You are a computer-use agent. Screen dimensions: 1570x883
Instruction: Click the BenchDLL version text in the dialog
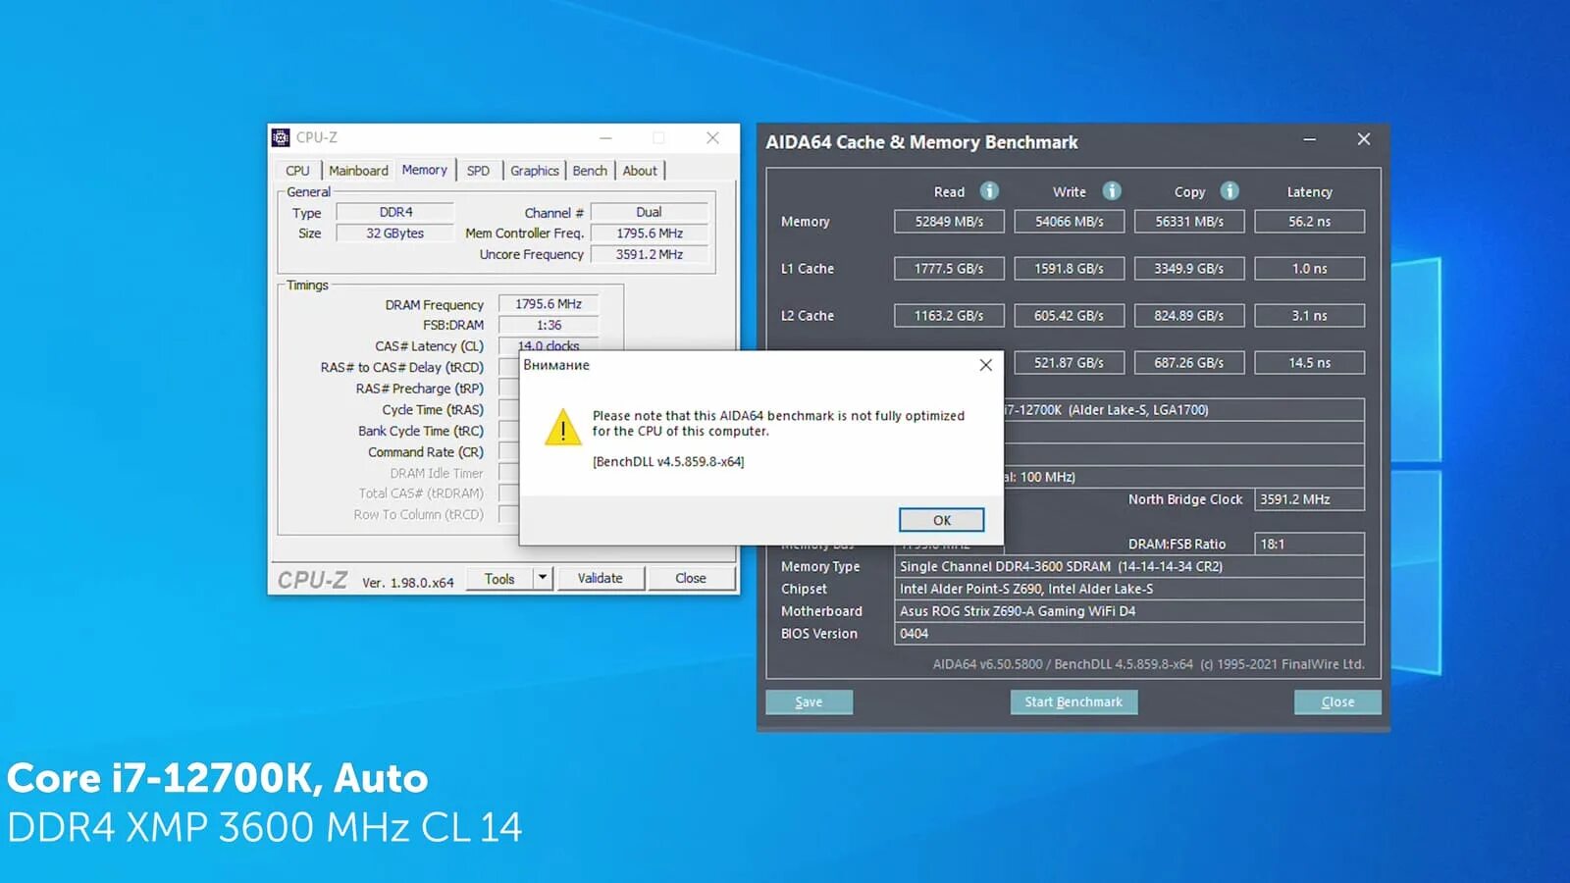[x=668, y=461]
